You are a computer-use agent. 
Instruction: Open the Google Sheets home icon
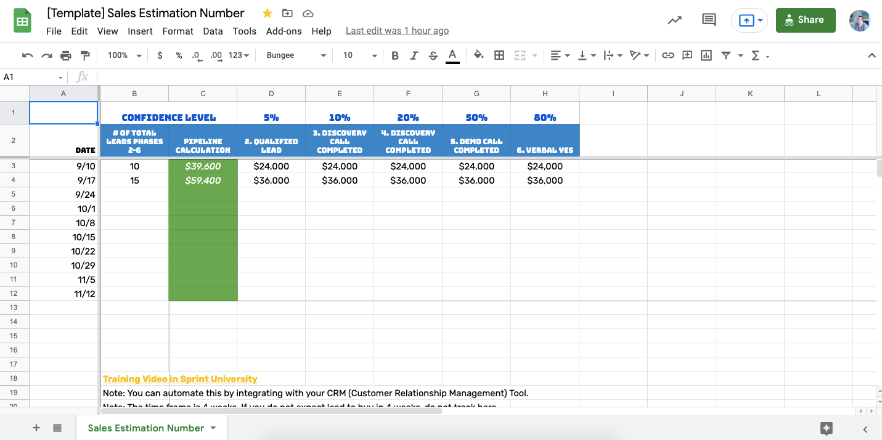tap(23, 22)
